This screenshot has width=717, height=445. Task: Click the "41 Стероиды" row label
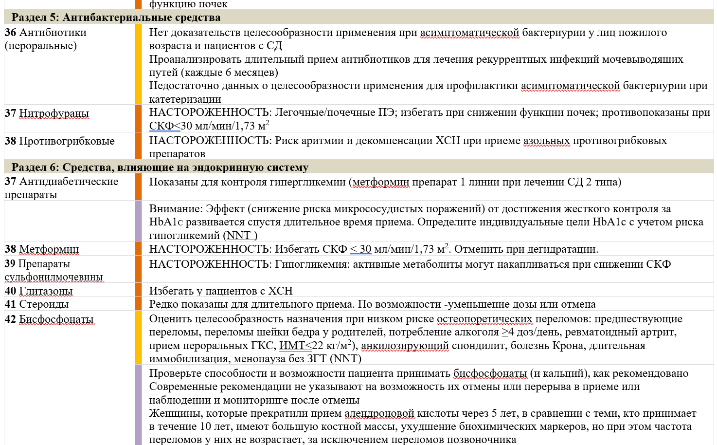point(36,304)
